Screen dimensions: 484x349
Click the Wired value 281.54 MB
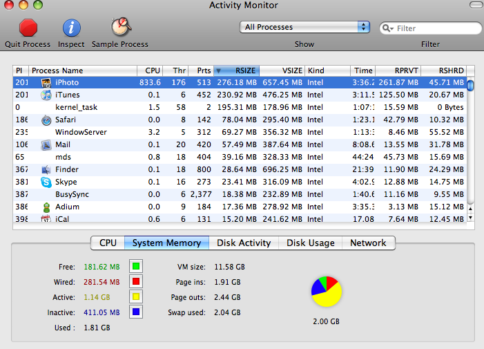coord(101,282)
